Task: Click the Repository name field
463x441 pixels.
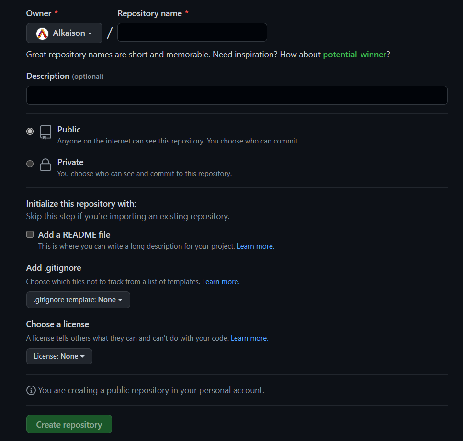Action: pos(192,32)
